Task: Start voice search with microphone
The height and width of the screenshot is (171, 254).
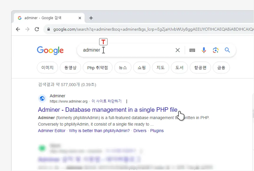Action: [204, 50]
